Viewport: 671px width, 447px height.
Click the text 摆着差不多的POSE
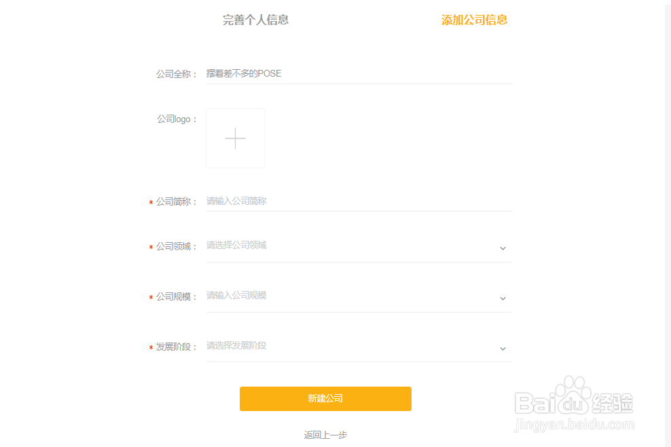243,73
